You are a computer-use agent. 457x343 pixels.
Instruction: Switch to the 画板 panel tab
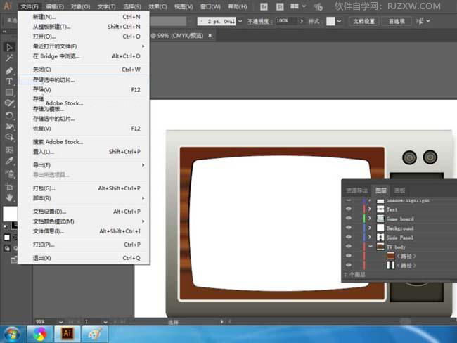pos(399,190)
